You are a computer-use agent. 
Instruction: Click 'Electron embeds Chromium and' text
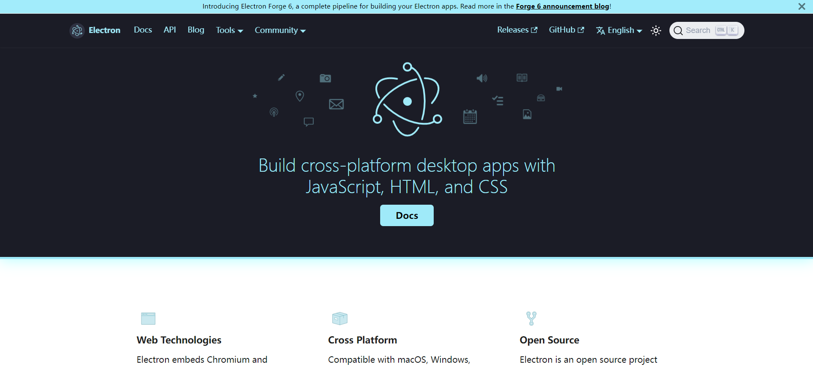[202, 360]
